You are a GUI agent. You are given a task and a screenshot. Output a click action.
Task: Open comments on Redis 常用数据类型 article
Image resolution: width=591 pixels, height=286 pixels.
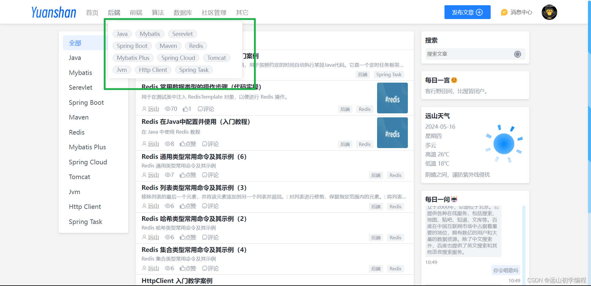pos(206,109)
